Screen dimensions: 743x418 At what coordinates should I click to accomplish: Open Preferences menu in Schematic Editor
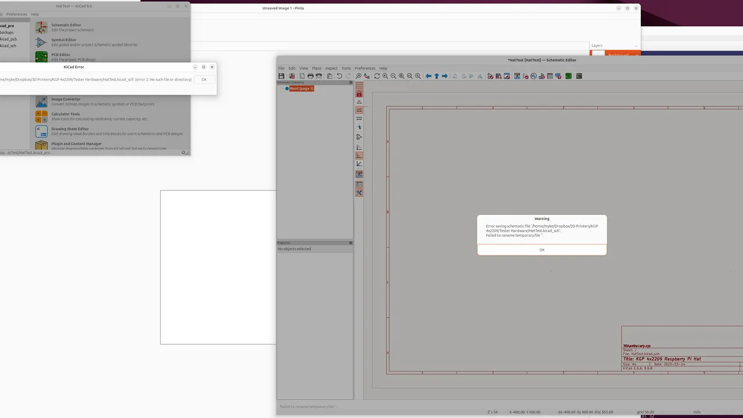(365, 68)
